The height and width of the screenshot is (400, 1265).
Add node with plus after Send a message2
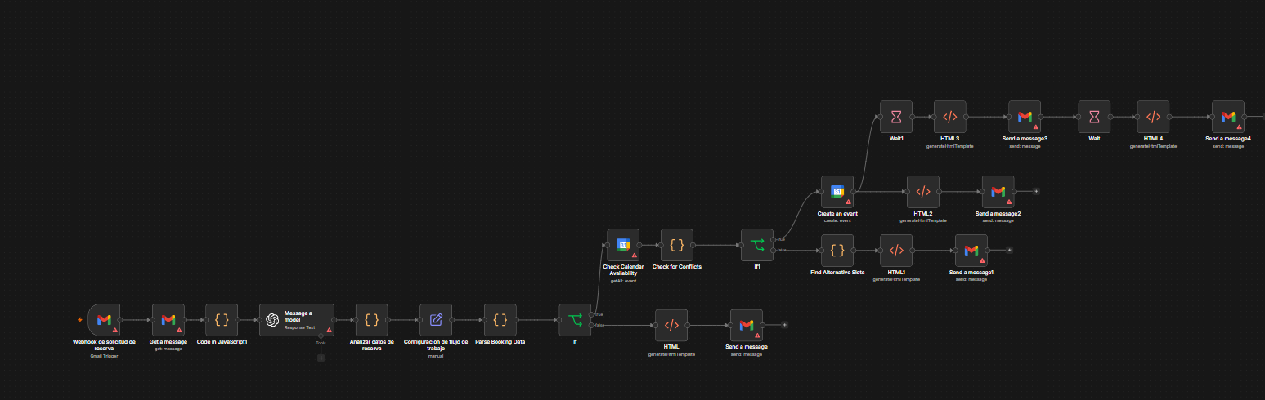[x=1036, y=192]
